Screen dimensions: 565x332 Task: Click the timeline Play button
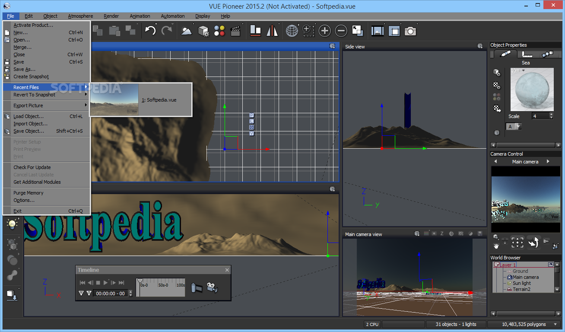[x=106, y=283]
